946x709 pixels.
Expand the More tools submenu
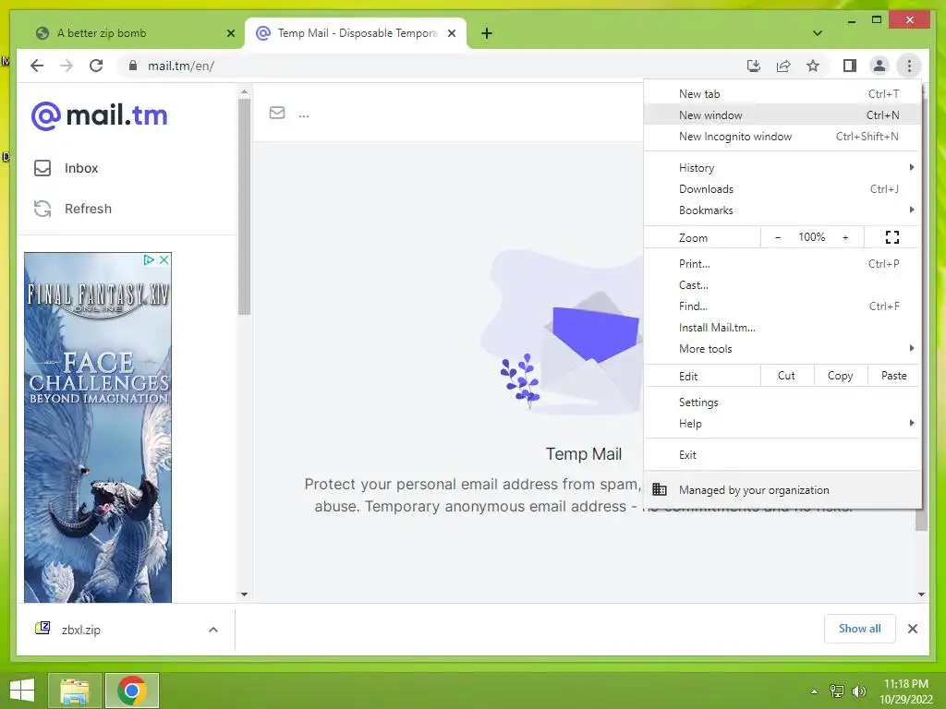tap(782, 348)
